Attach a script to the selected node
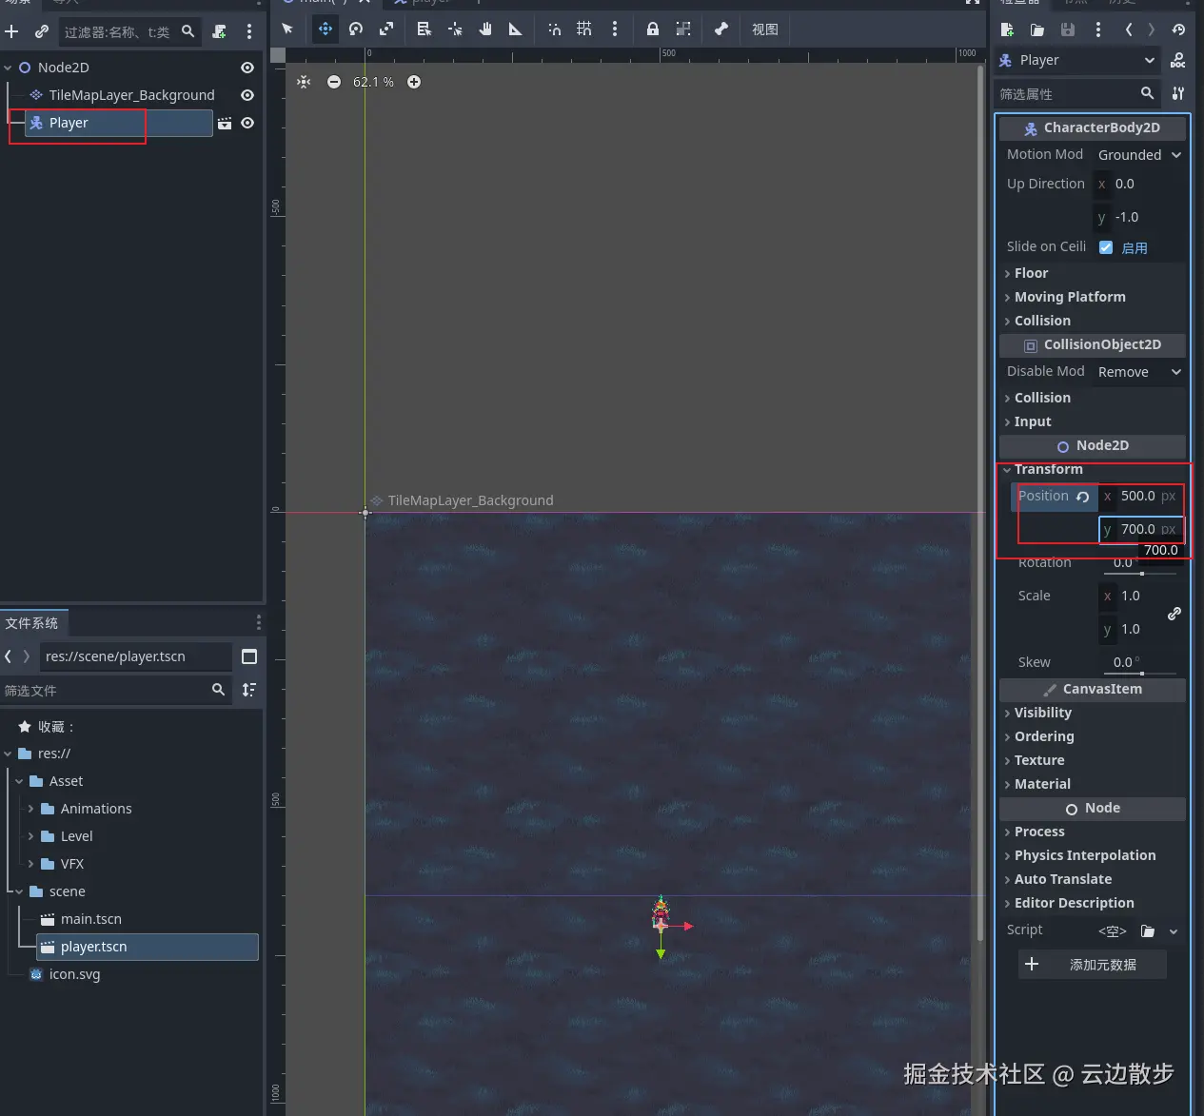 [x=220, y=31]
